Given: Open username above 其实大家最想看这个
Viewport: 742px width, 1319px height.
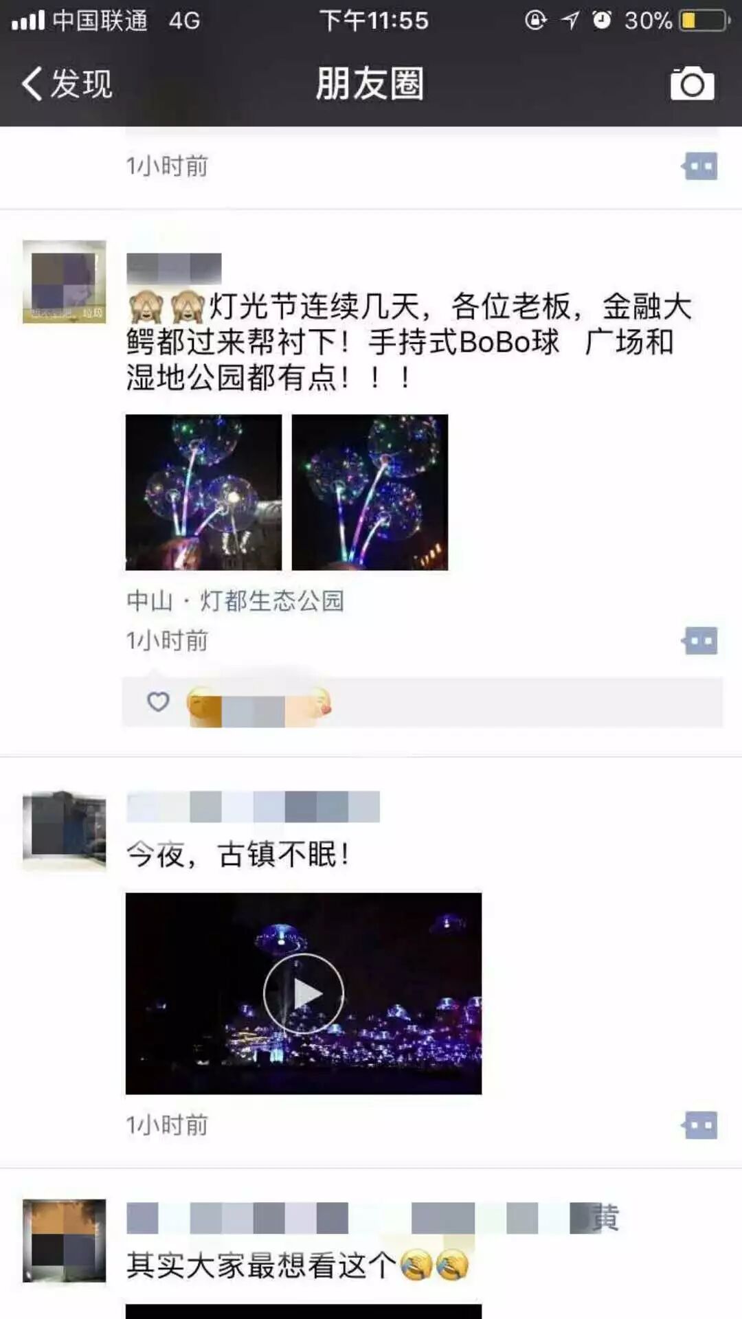Looking at the screenshot, I should [373, 1217].
